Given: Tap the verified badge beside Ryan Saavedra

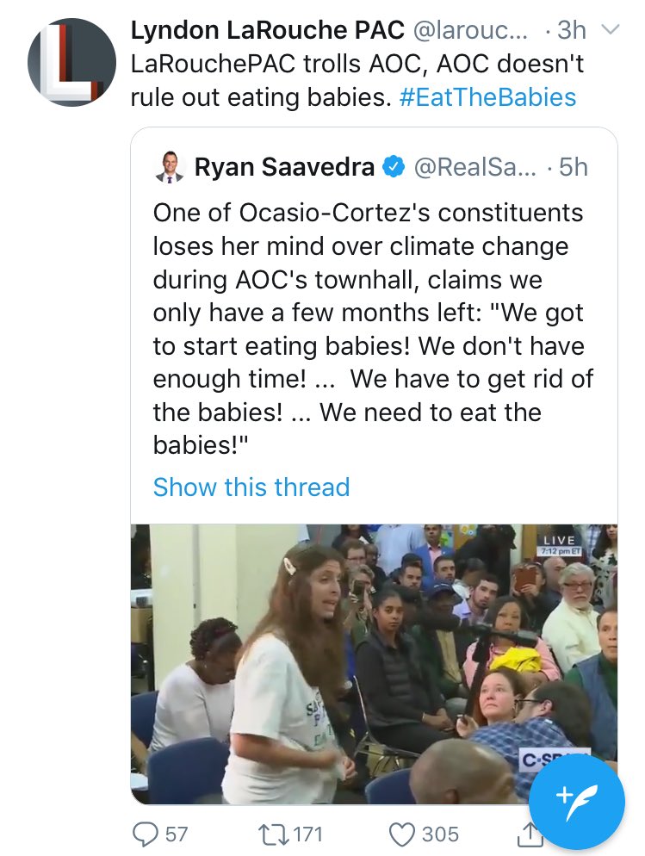Looking at the screenshot, I should coord(394,167).
